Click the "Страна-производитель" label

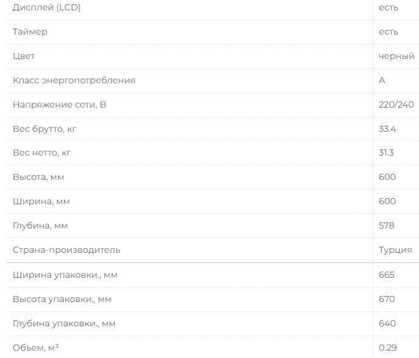click(x=67, y=250)
